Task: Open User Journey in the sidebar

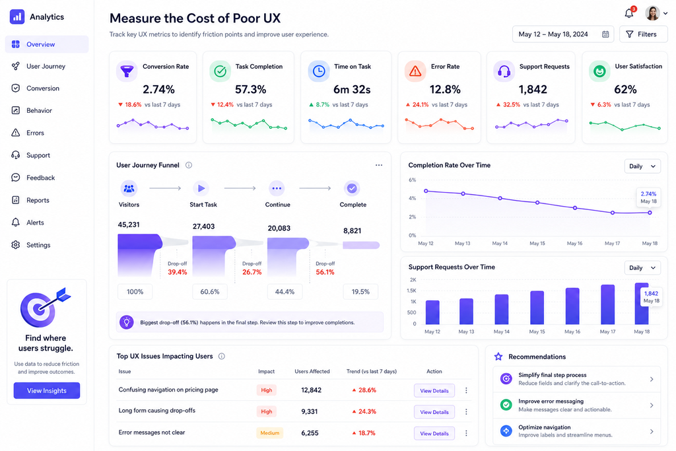Action: point(47,67)
